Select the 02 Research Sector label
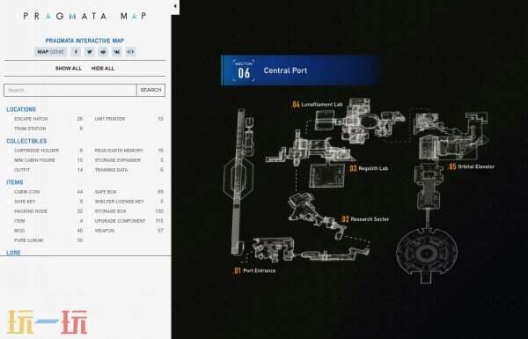528x339 pixels. point(365,219)
